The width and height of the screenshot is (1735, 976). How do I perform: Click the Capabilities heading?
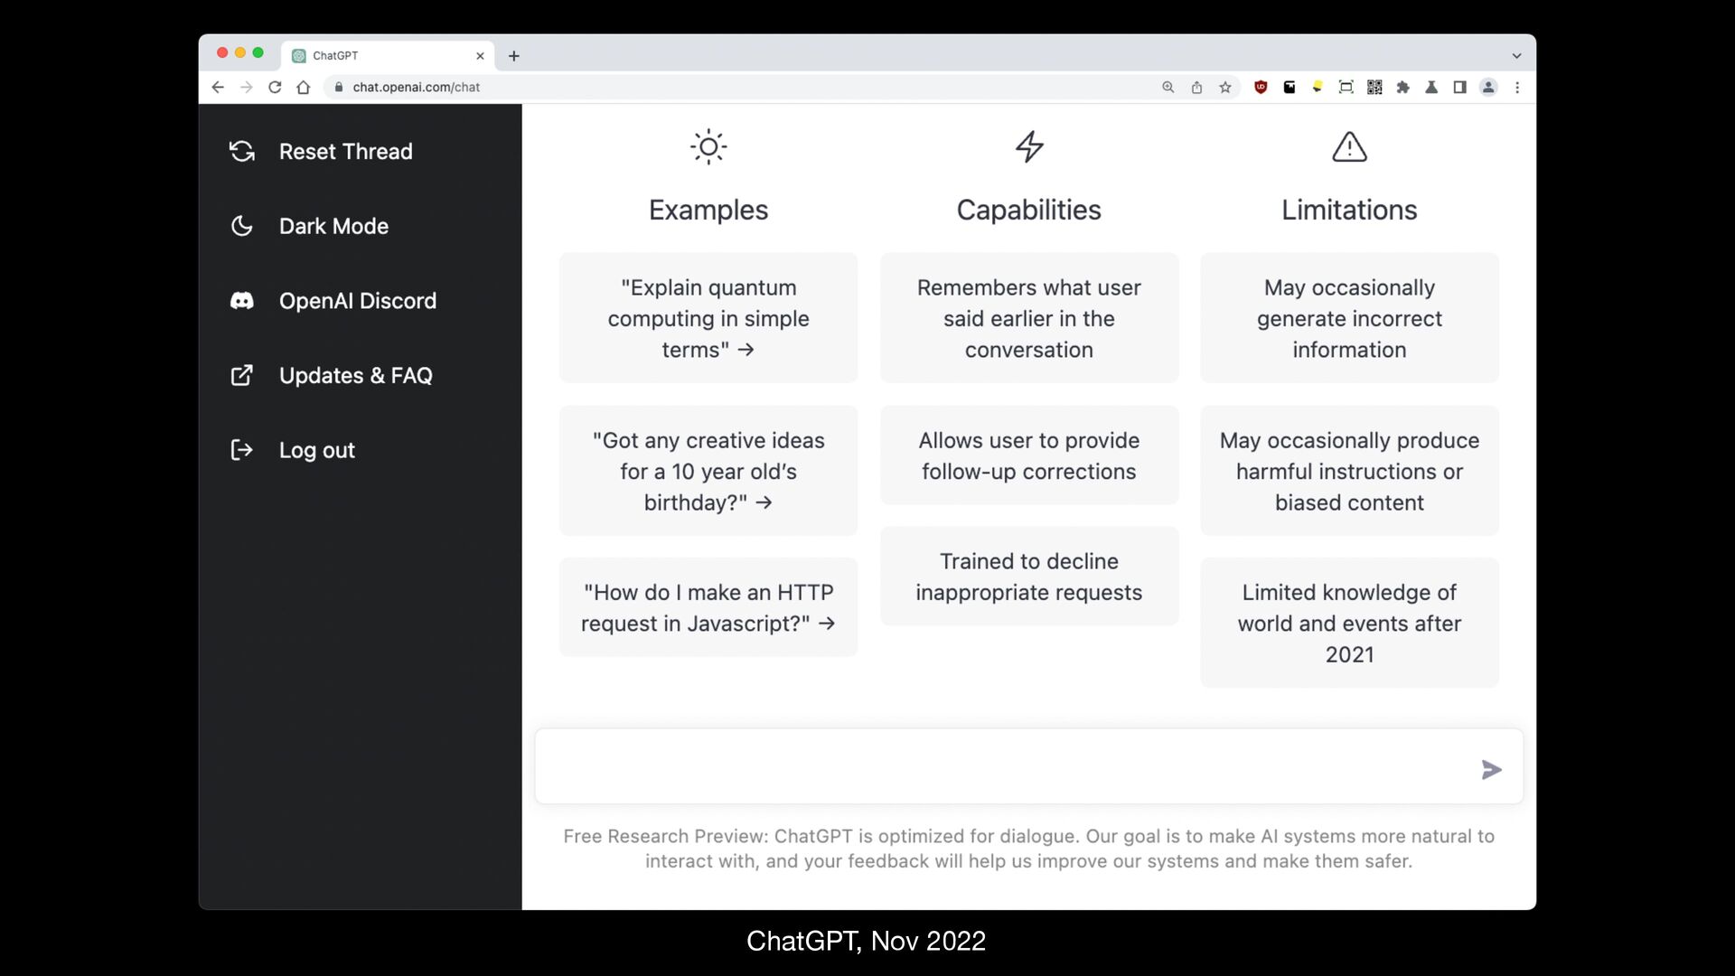1029,210
